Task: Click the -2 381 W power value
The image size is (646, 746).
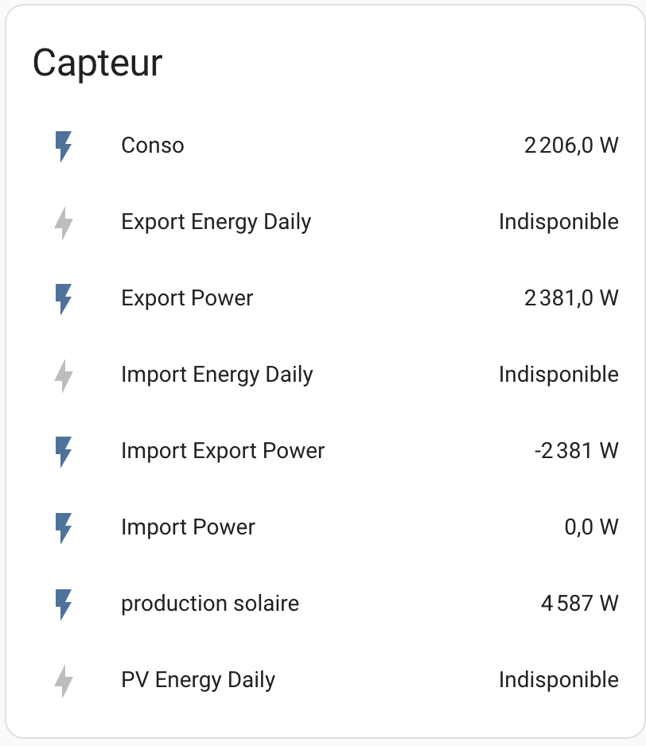Action: pos(576,451)
